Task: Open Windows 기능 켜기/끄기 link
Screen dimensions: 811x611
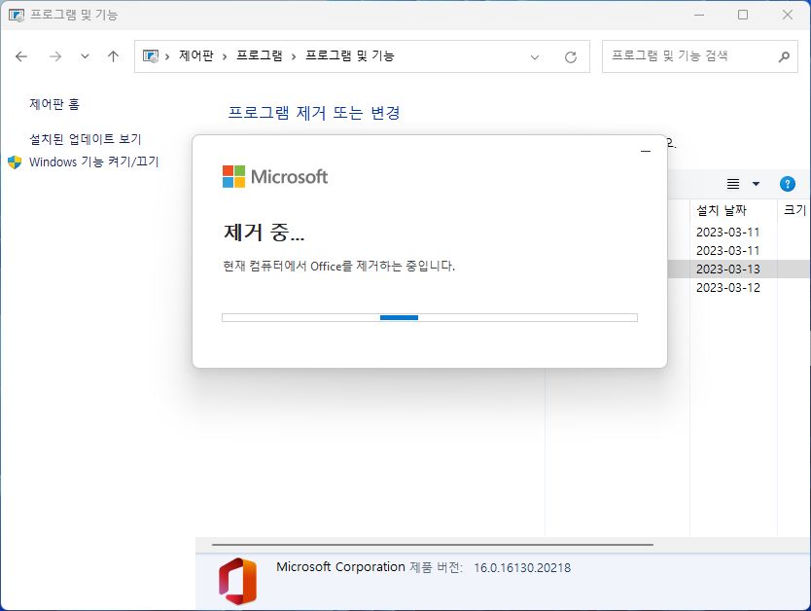Action: click(93, 162)
